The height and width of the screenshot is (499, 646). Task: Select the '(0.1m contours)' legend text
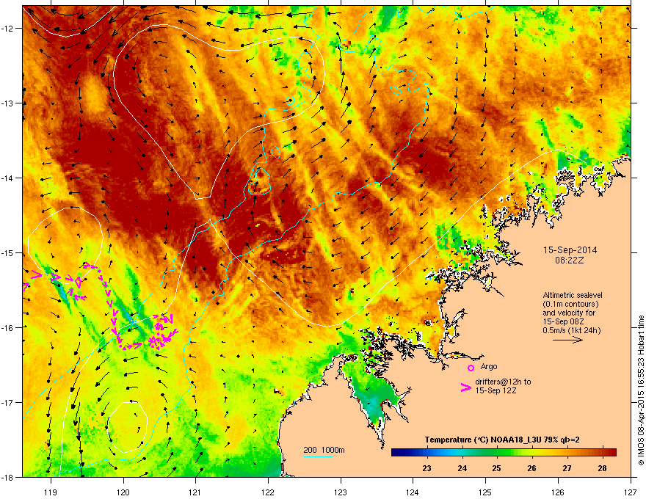click(x=570, y=305)
